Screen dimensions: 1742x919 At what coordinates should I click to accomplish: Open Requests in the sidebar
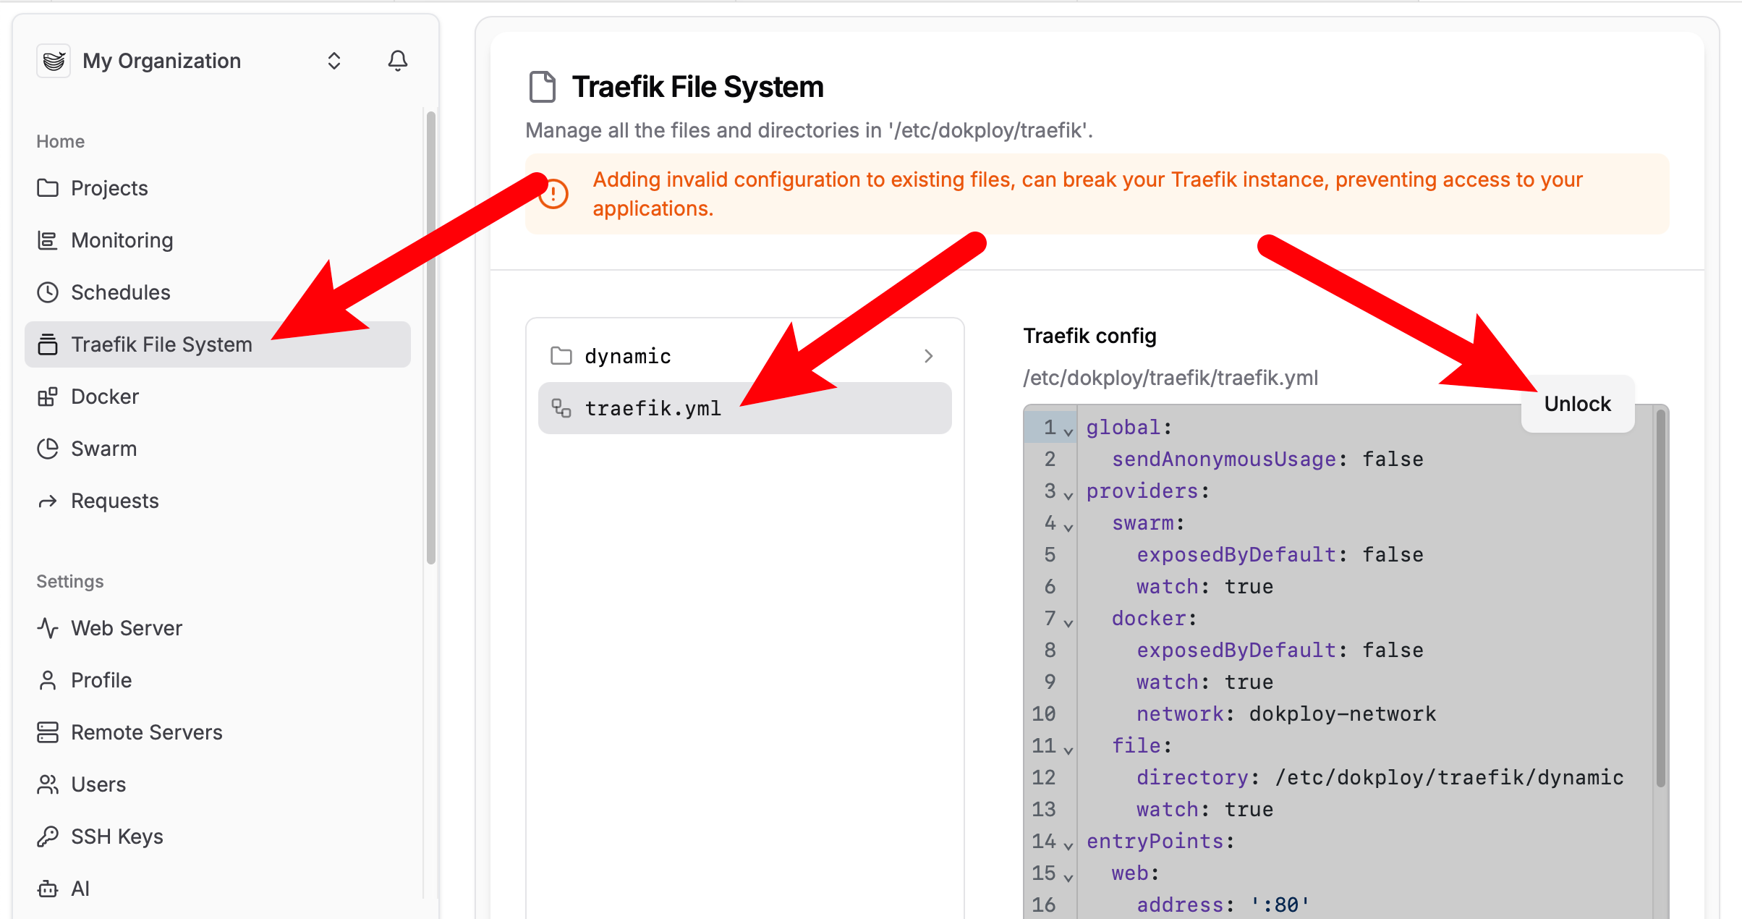[x=114, y=501]
